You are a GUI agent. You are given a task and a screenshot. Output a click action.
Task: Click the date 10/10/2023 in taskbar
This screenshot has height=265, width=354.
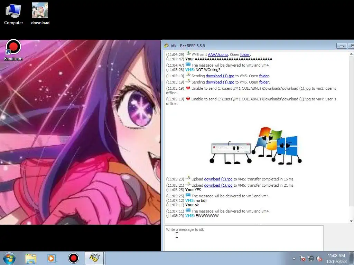click(x=336, y=262)
